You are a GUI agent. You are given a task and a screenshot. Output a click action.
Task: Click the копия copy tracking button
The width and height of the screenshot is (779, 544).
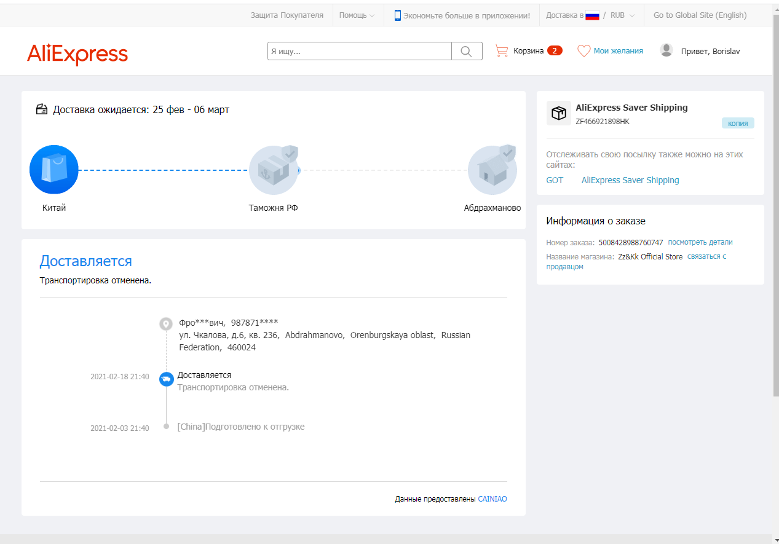pos(738,124)
